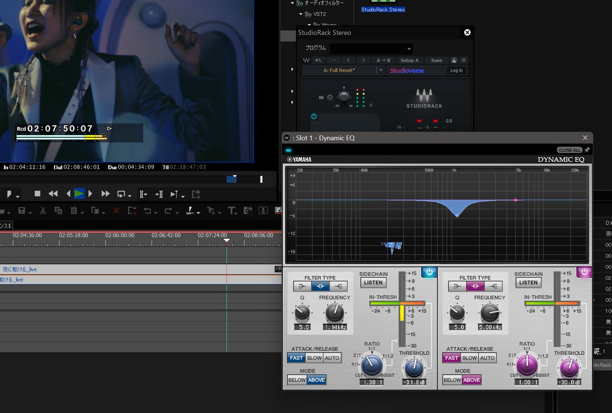Click the blue band FREQUENCY knob
The height and width of the screenshot is (413, 612).
pos(335,312)
